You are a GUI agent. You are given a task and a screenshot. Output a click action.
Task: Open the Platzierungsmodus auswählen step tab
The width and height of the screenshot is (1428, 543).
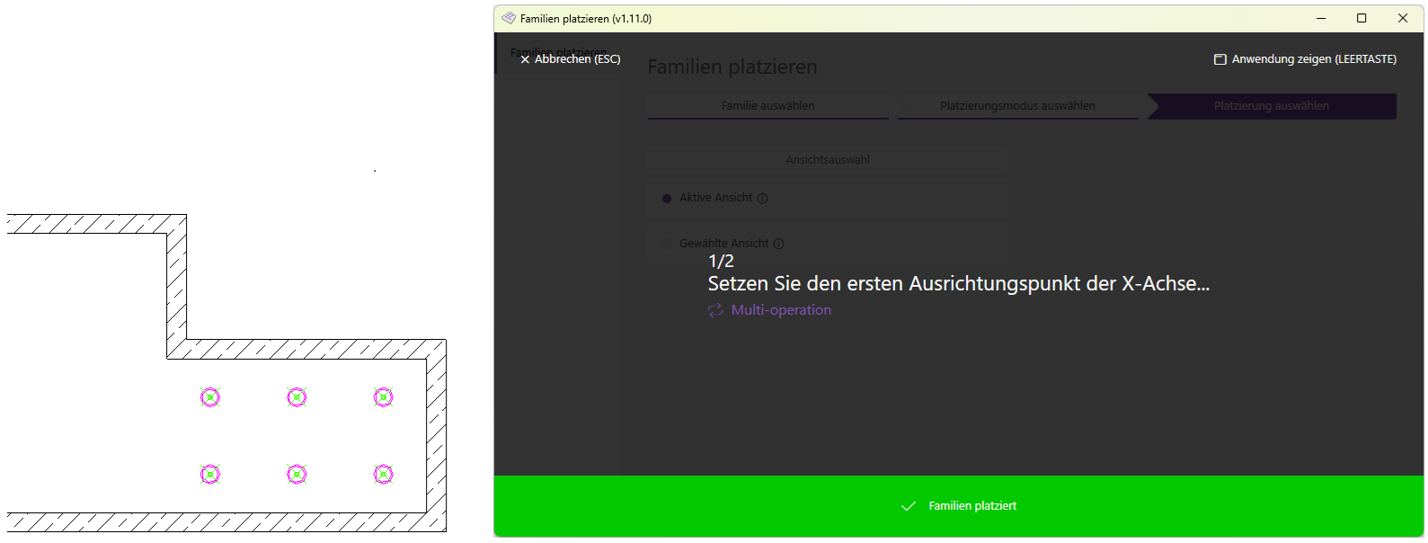point(1018,106)
